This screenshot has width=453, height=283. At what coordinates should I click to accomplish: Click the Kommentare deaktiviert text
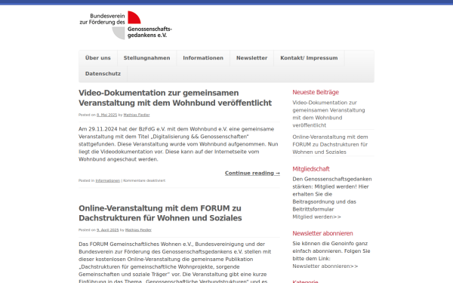pyautogui.click(x=144, y=181)
